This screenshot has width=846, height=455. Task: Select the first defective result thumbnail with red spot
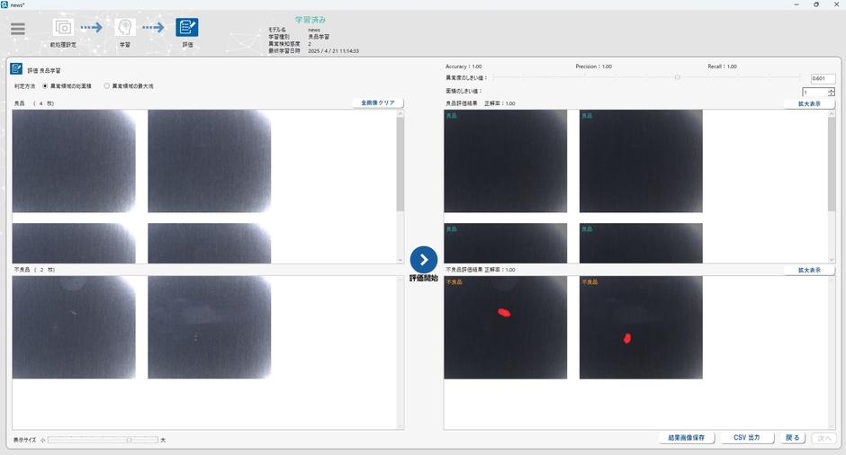click(x=505, y=327)
